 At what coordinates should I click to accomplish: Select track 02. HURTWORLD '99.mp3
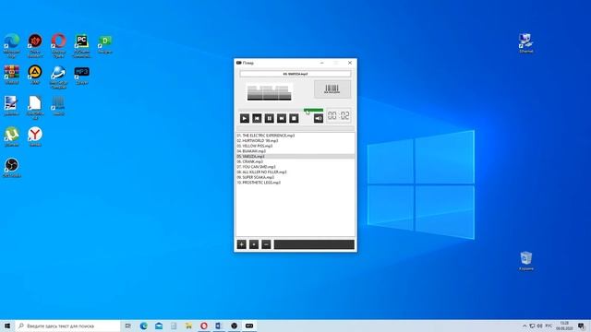click(295, 140)
